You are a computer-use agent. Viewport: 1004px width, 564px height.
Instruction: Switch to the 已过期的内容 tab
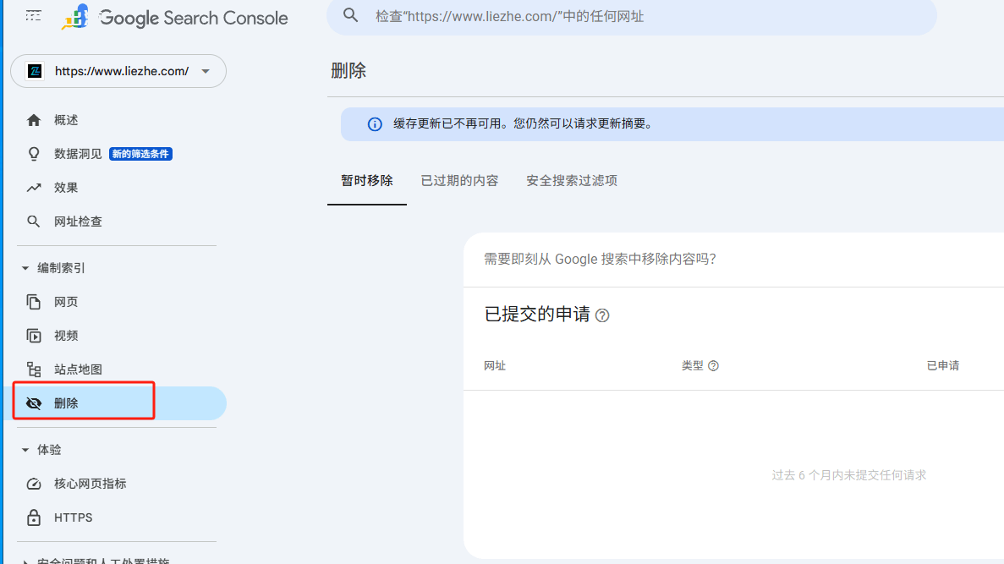coord(459,181)
